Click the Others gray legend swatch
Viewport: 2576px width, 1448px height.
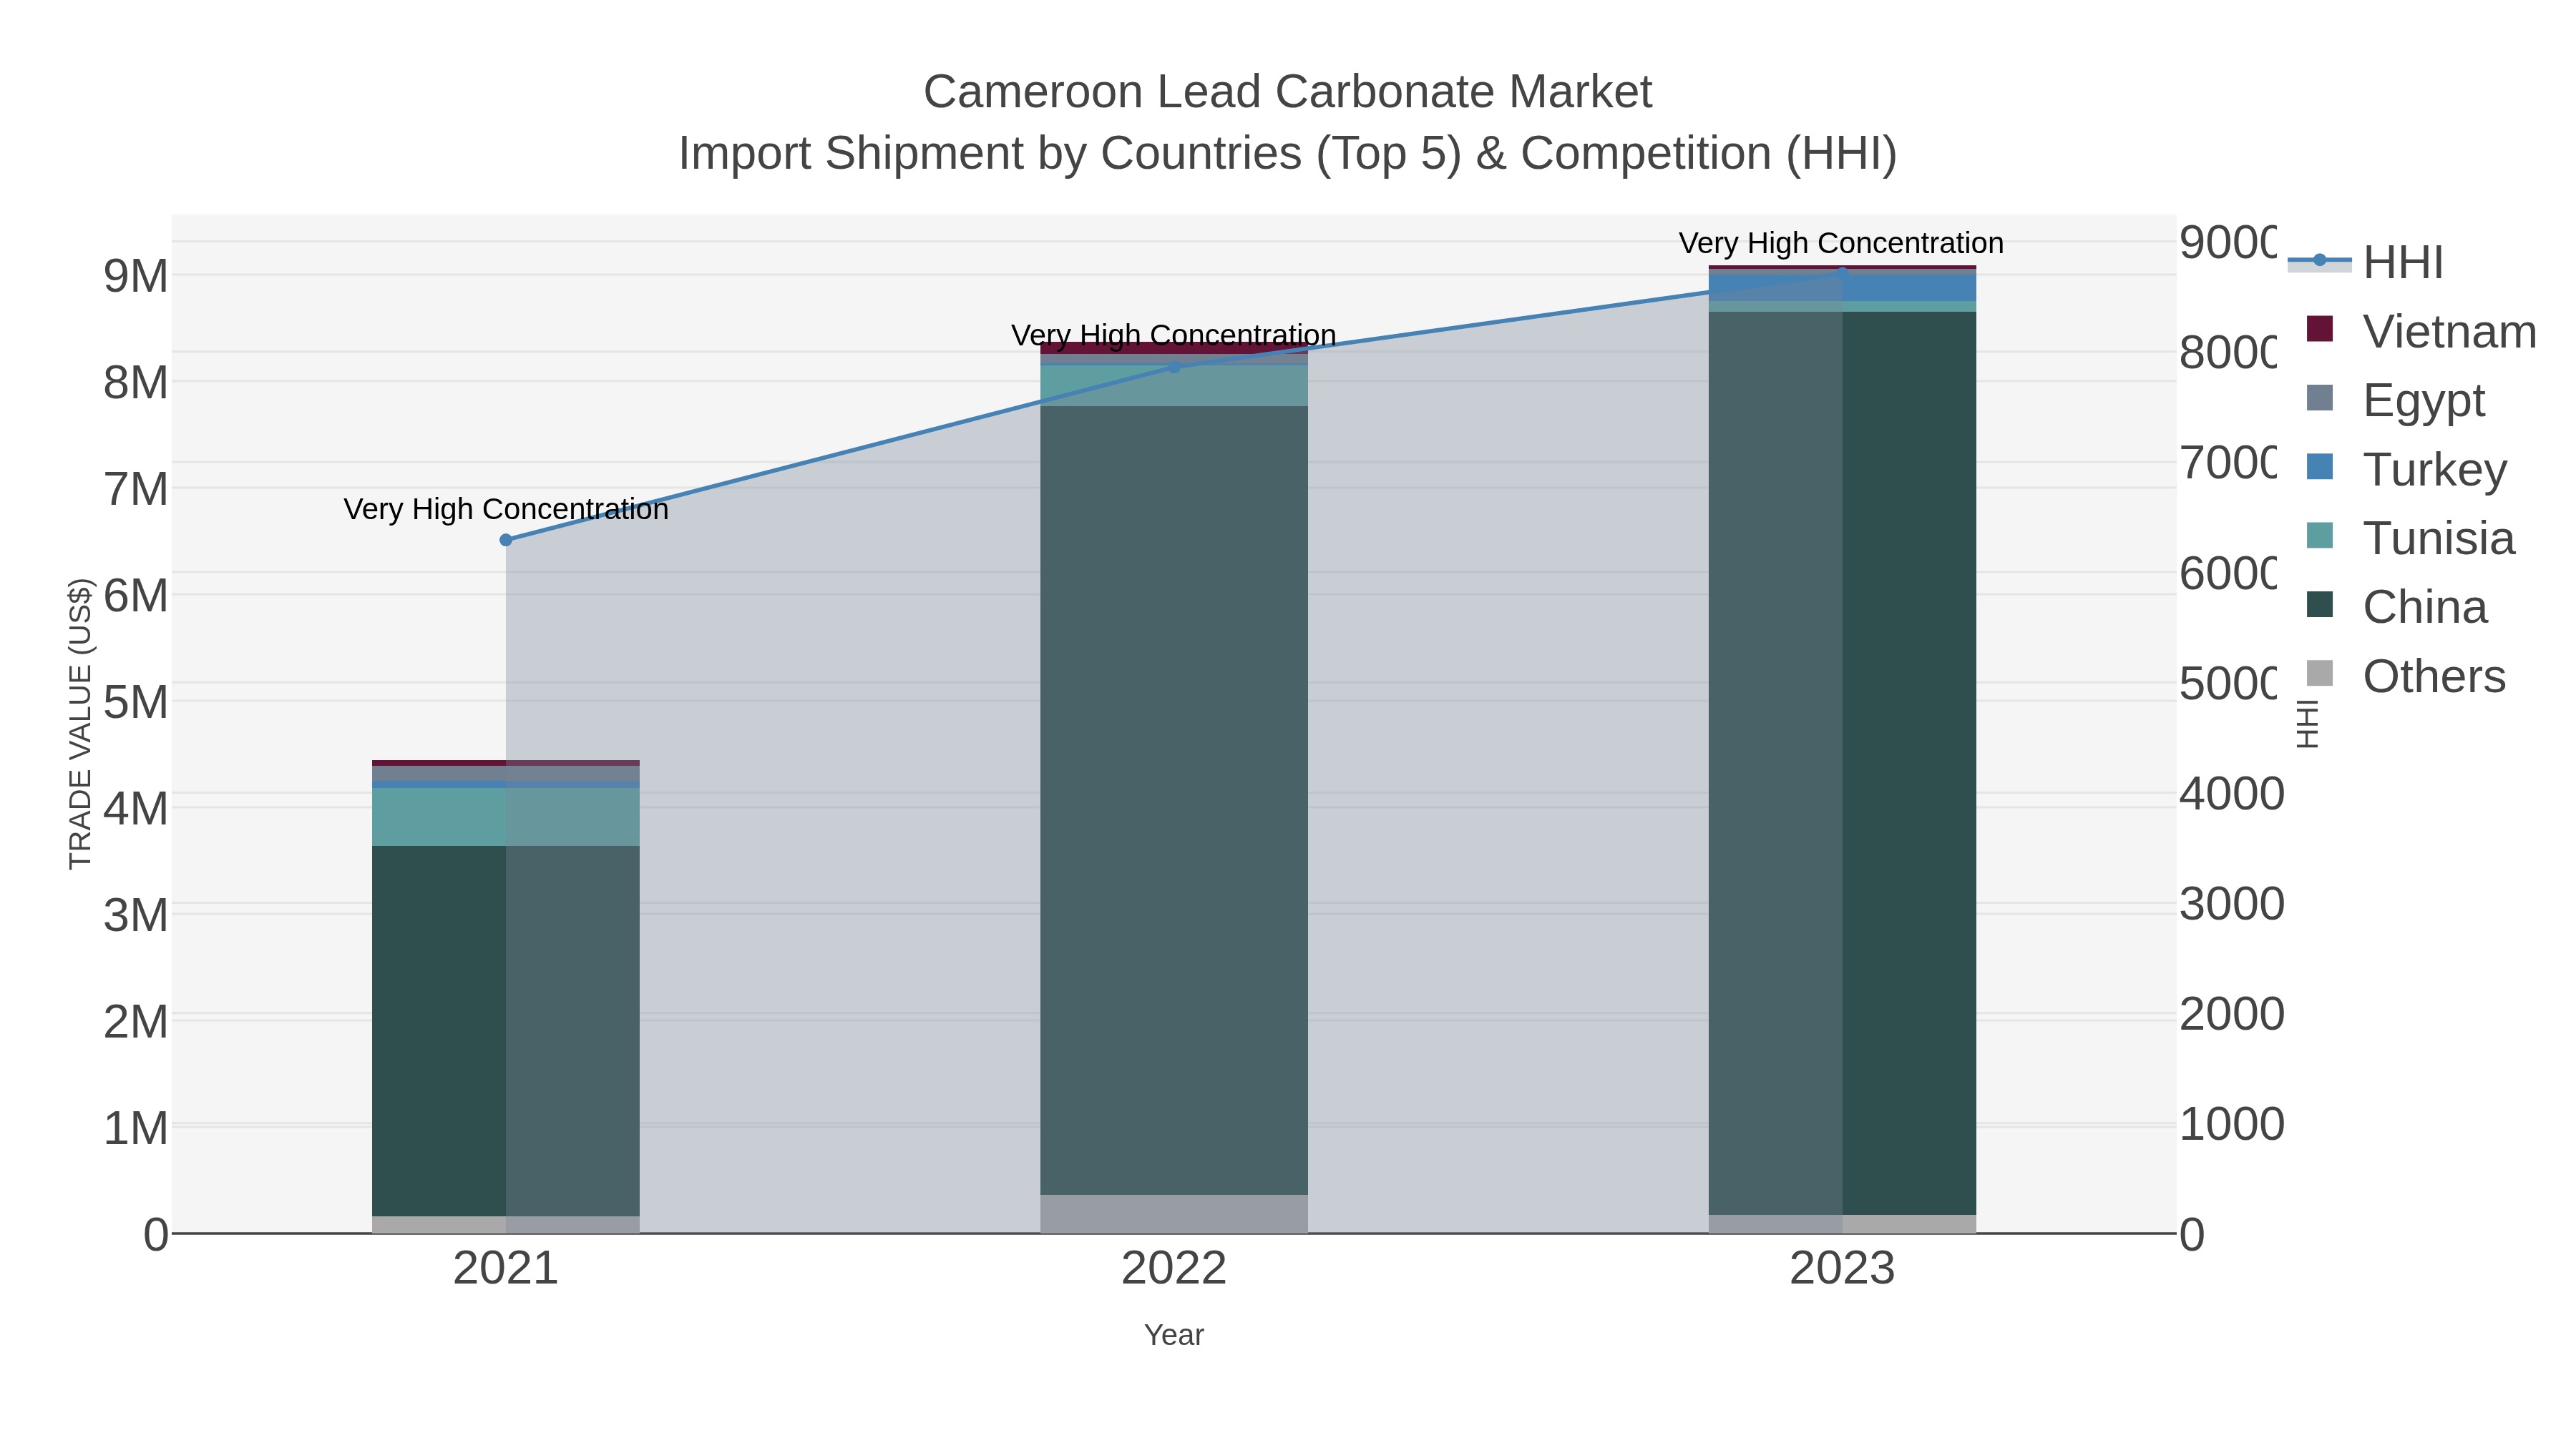click(x=2320, y=674)
